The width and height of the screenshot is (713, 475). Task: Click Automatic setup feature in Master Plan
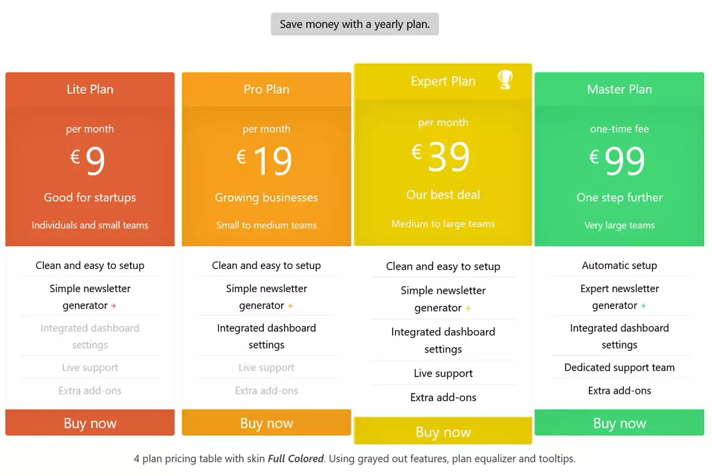click(619, 265)
